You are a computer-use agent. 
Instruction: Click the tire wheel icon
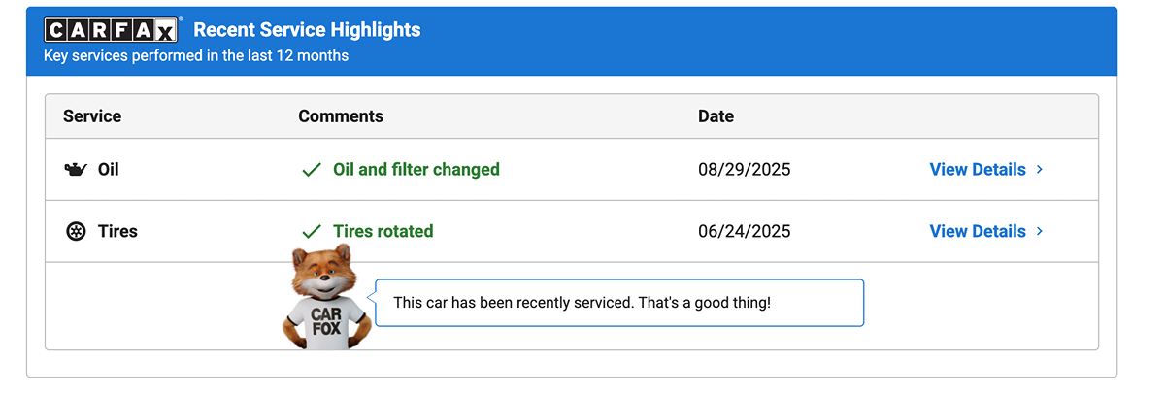[76, 232]
